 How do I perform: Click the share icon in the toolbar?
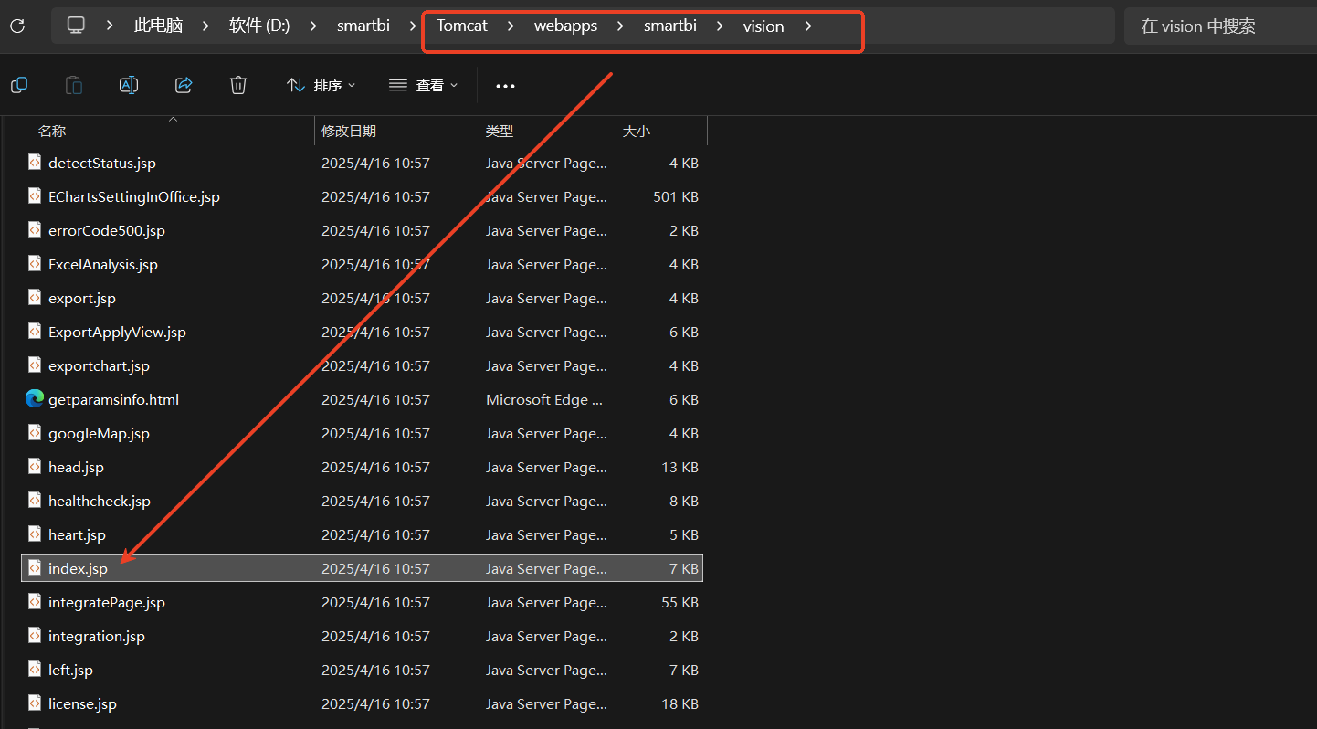tap(184, 85)
